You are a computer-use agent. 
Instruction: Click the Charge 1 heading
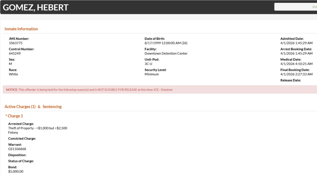[x=15, y=116]
